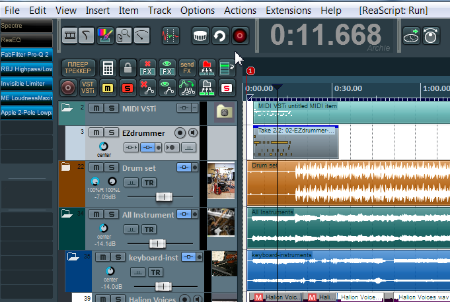Open the Extensions menu
Viewport: 450px width, 302px height.
click(x=288, y=11)
